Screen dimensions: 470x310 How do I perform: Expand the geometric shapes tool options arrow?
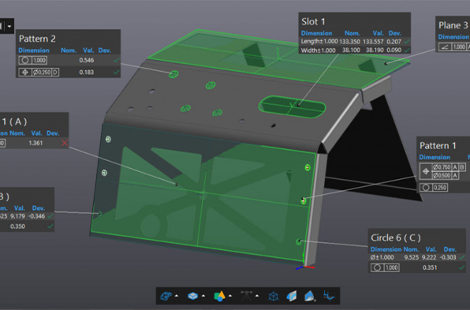230,296
